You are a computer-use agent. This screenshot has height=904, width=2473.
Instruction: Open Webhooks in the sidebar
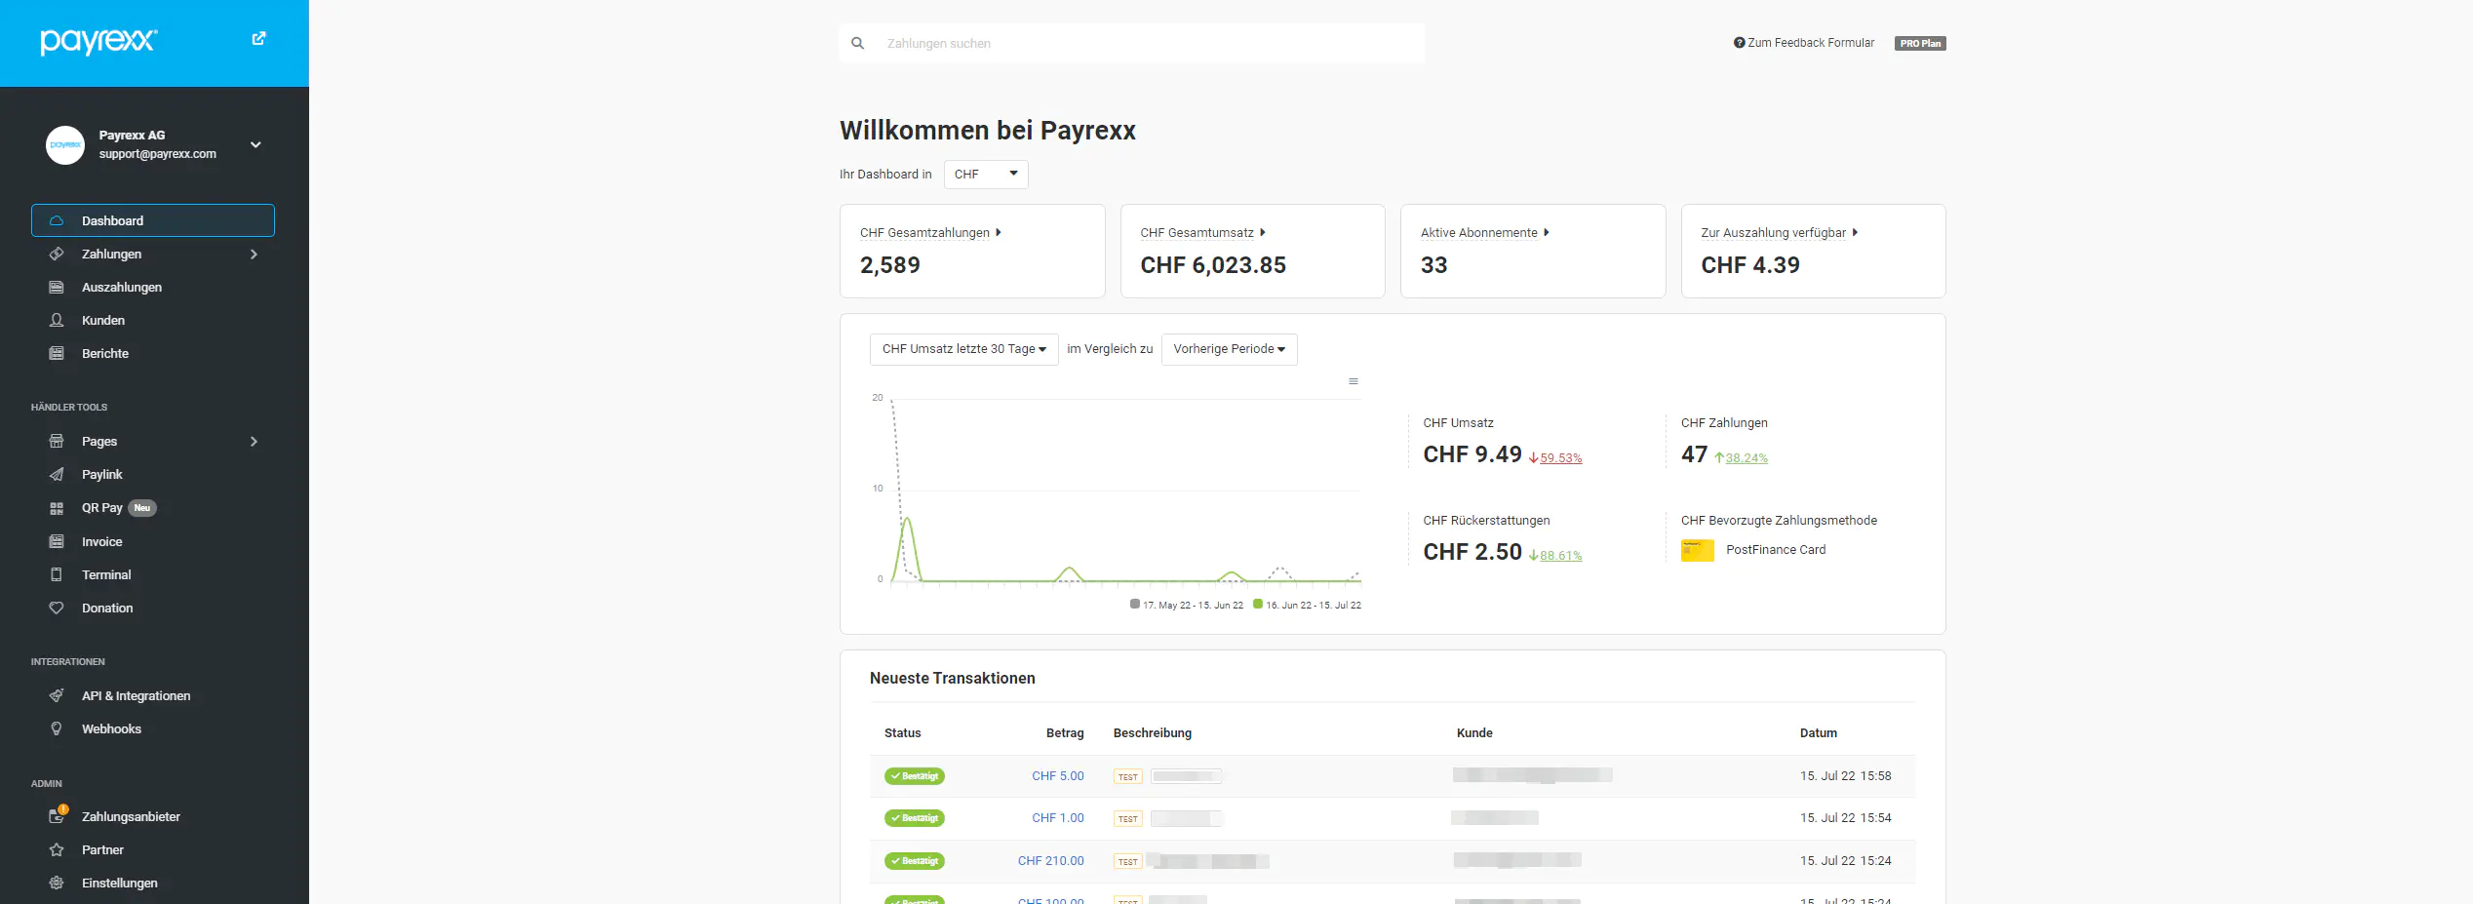[111, 729]
